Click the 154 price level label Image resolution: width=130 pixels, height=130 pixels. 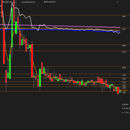tap(124, 88)
